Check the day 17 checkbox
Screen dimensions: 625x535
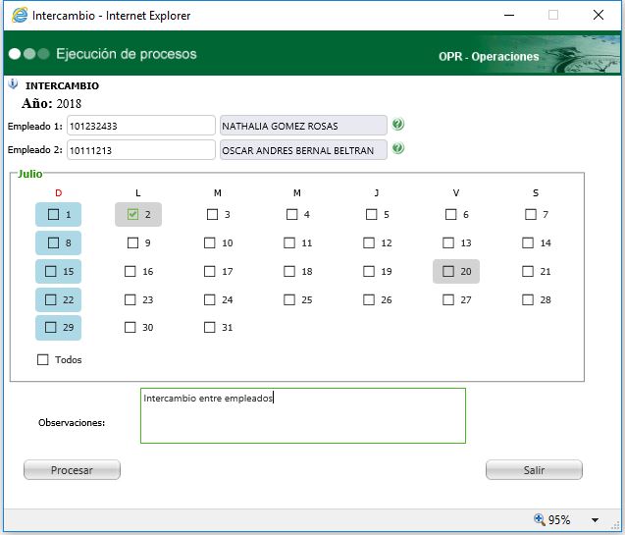tap(210, 272)
